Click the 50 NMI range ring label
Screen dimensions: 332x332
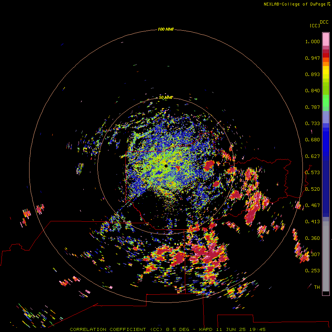[x=166, y=97]
